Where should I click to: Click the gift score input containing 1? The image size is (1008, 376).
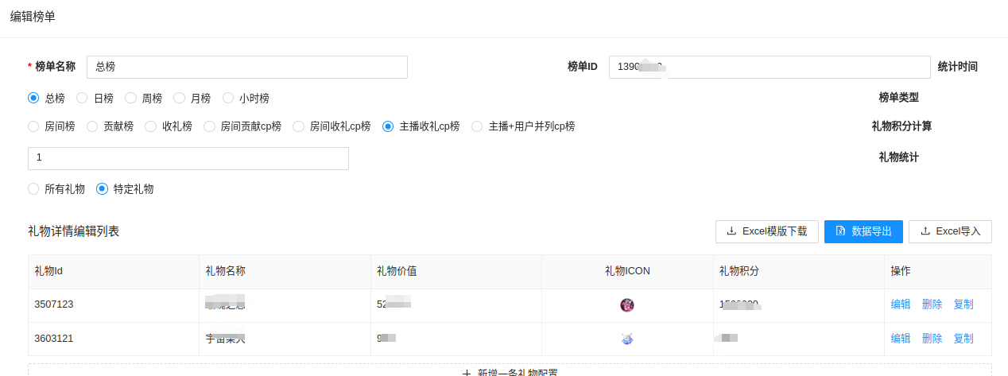pyautogui.click(x=188, y=158)
